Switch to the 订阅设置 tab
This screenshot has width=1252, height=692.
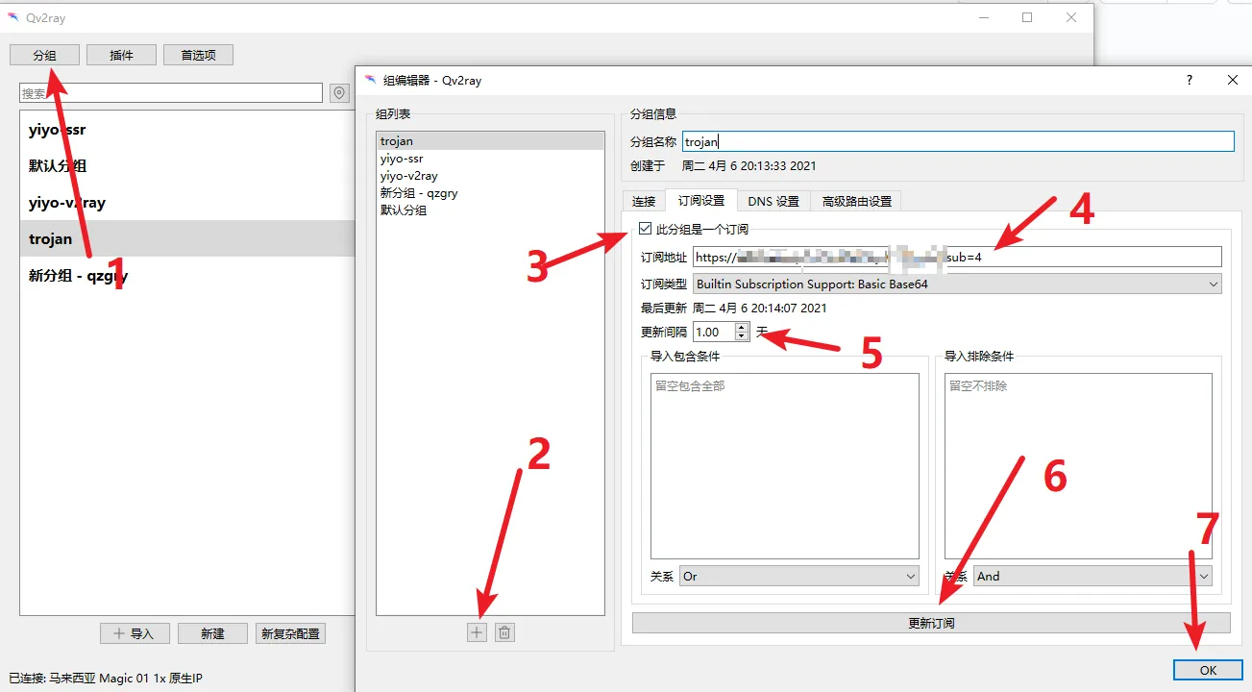tap(701, 200)
